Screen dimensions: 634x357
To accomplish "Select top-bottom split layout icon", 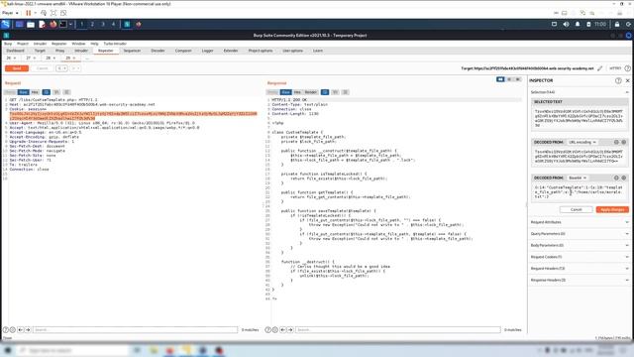I will 509,79.
